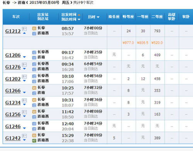193x151 pixels.
Task: Click station icon before 济南 in G1206 row
Action: [34, 58]
